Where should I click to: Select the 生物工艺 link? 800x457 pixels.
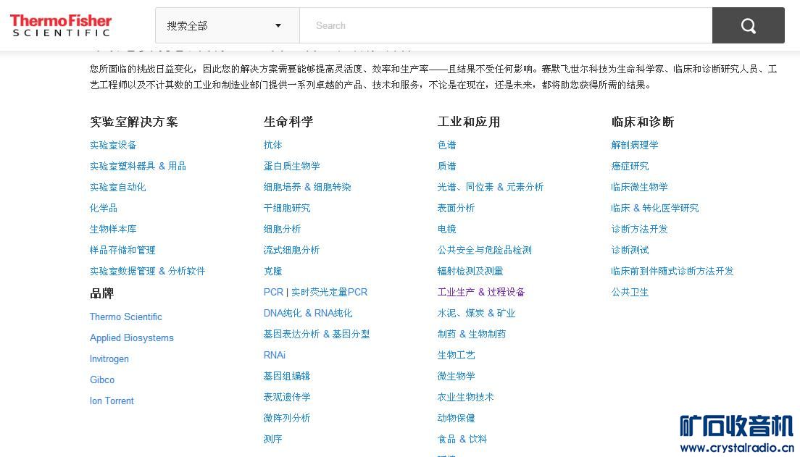pos(456,355)
